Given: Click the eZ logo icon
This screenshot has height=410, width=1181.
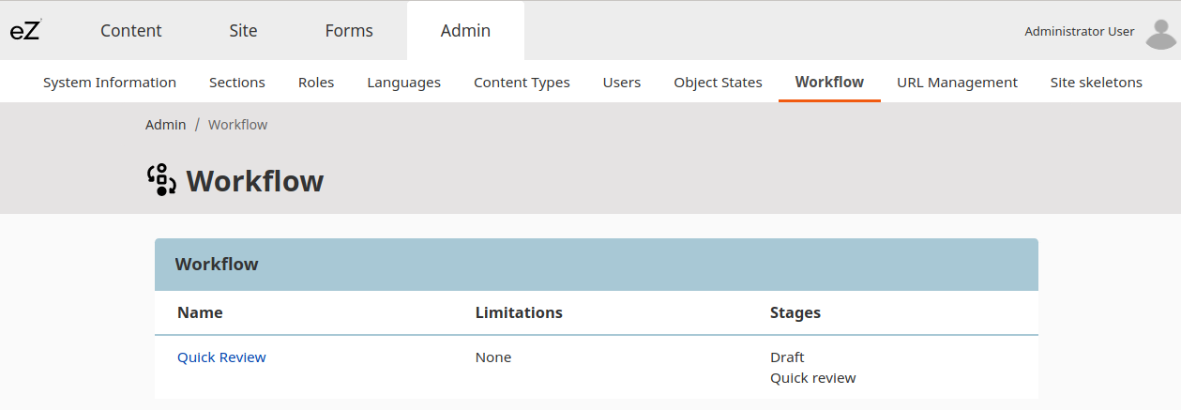Looking at the screenshot, I should pyautogui.click(x=25, y=31).
